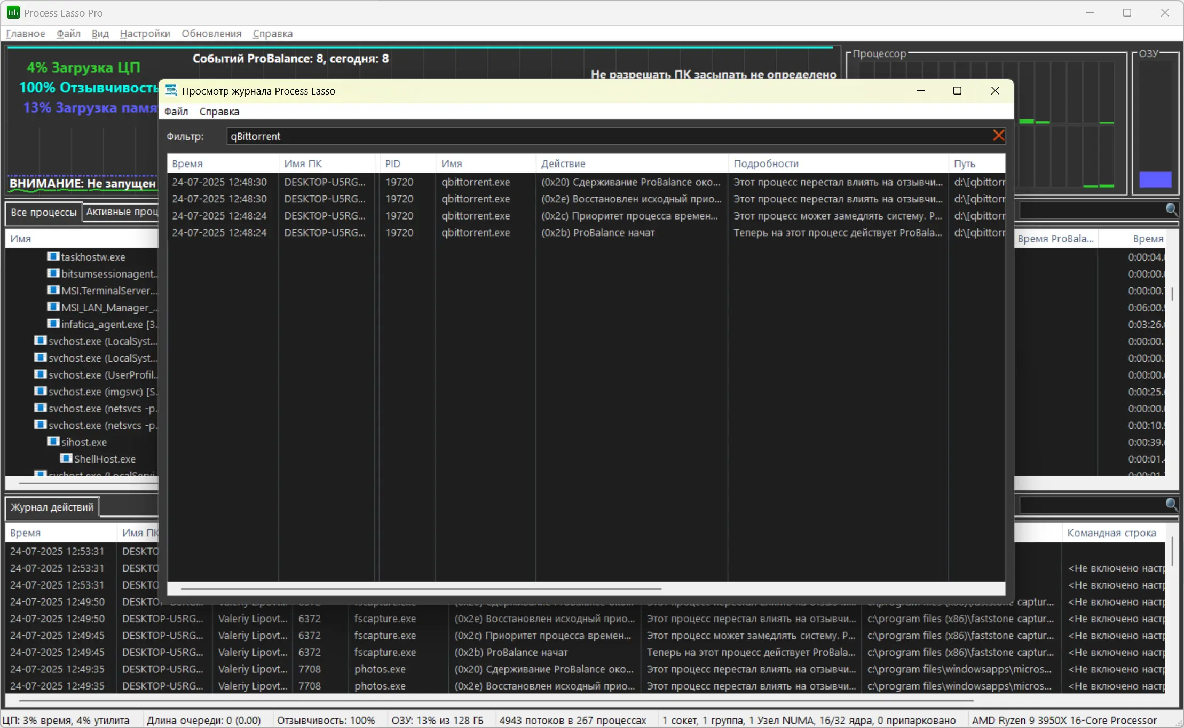Select the ProBalance начат log entry
Viewport: 1184px width, 728px height.
pos(598,233)
